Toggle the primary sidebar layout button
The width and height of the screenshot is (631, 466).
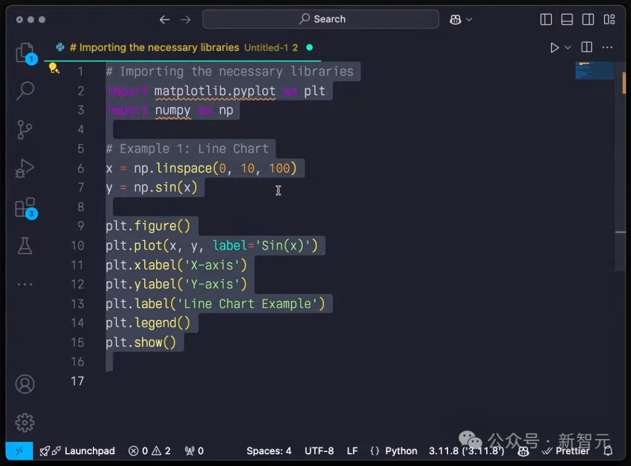click(546, 19)
